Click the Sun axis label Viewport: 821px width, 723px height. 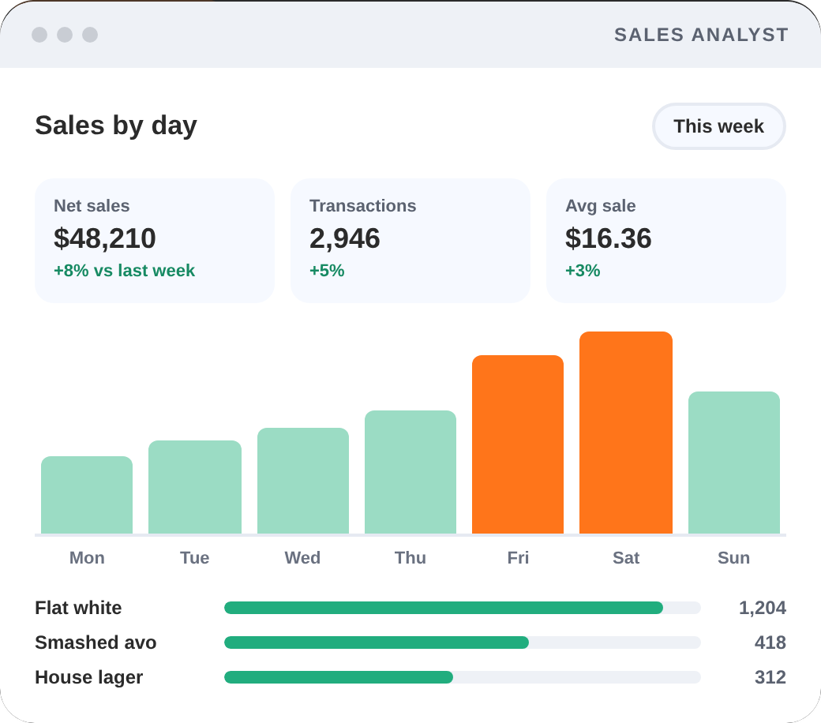click(733, 557)
